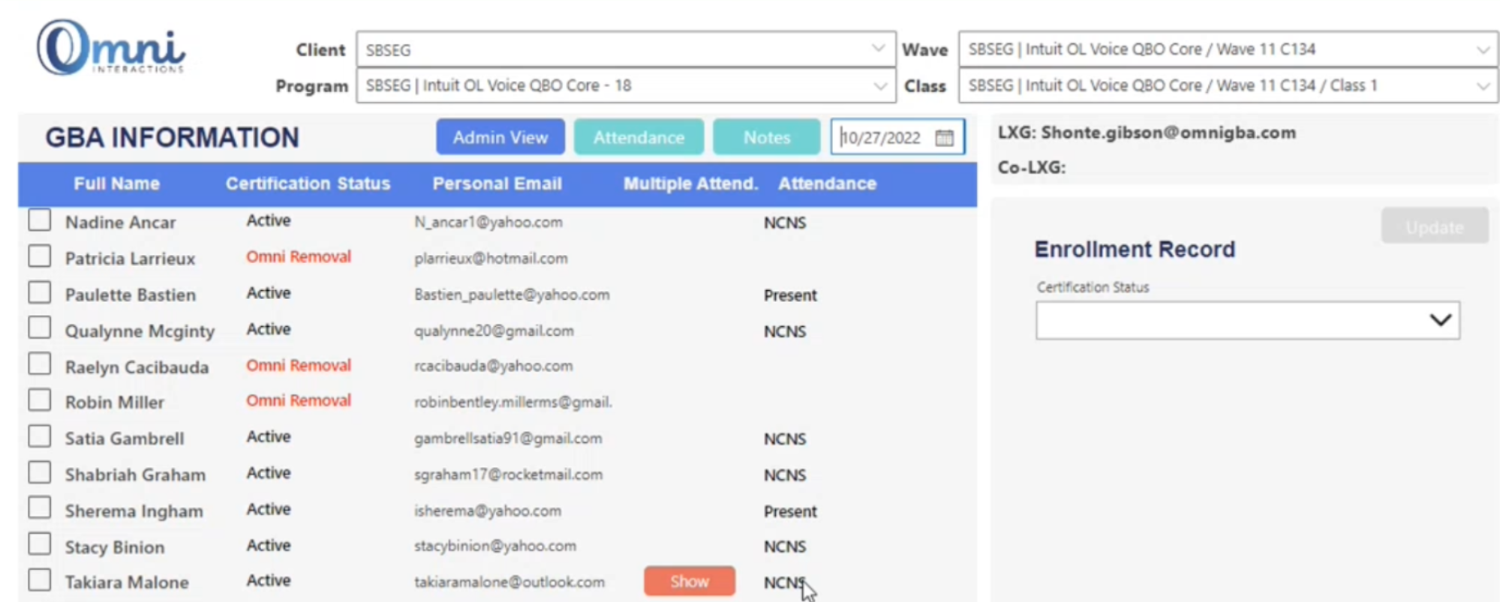Click email isherema@yahoo.com

488,511
